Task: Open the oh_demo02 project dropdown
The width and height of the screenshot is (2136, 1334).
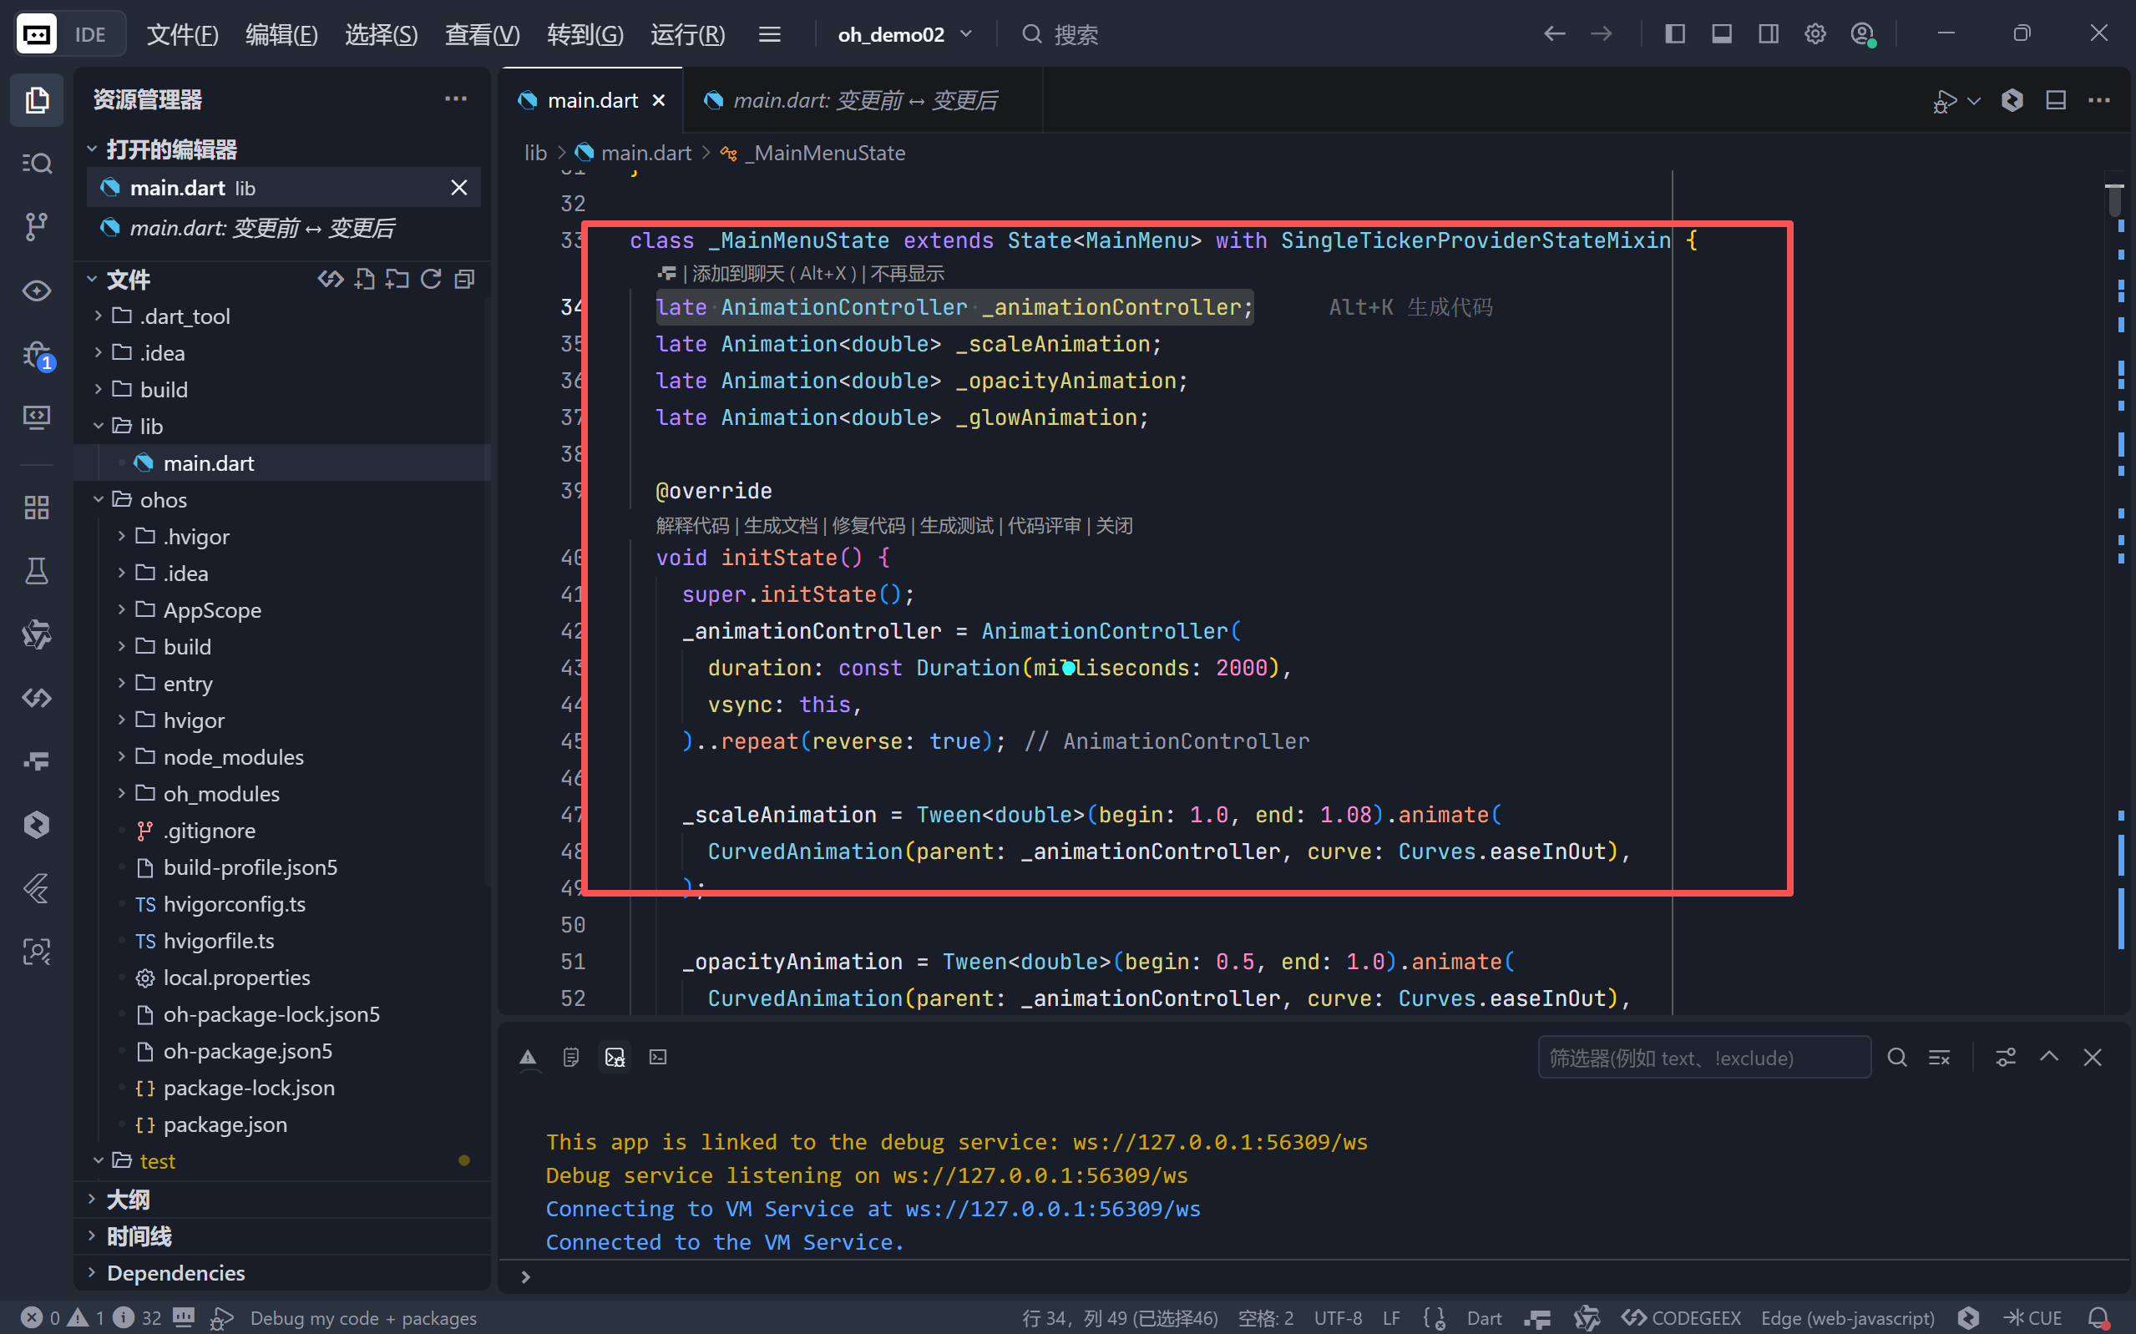Action: pyautogui.click(x=904, y=34)
